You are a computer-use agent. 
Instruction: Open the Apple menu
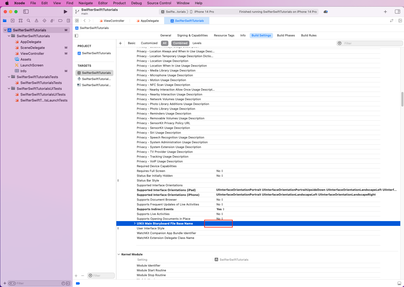click(x=7, y=3)
